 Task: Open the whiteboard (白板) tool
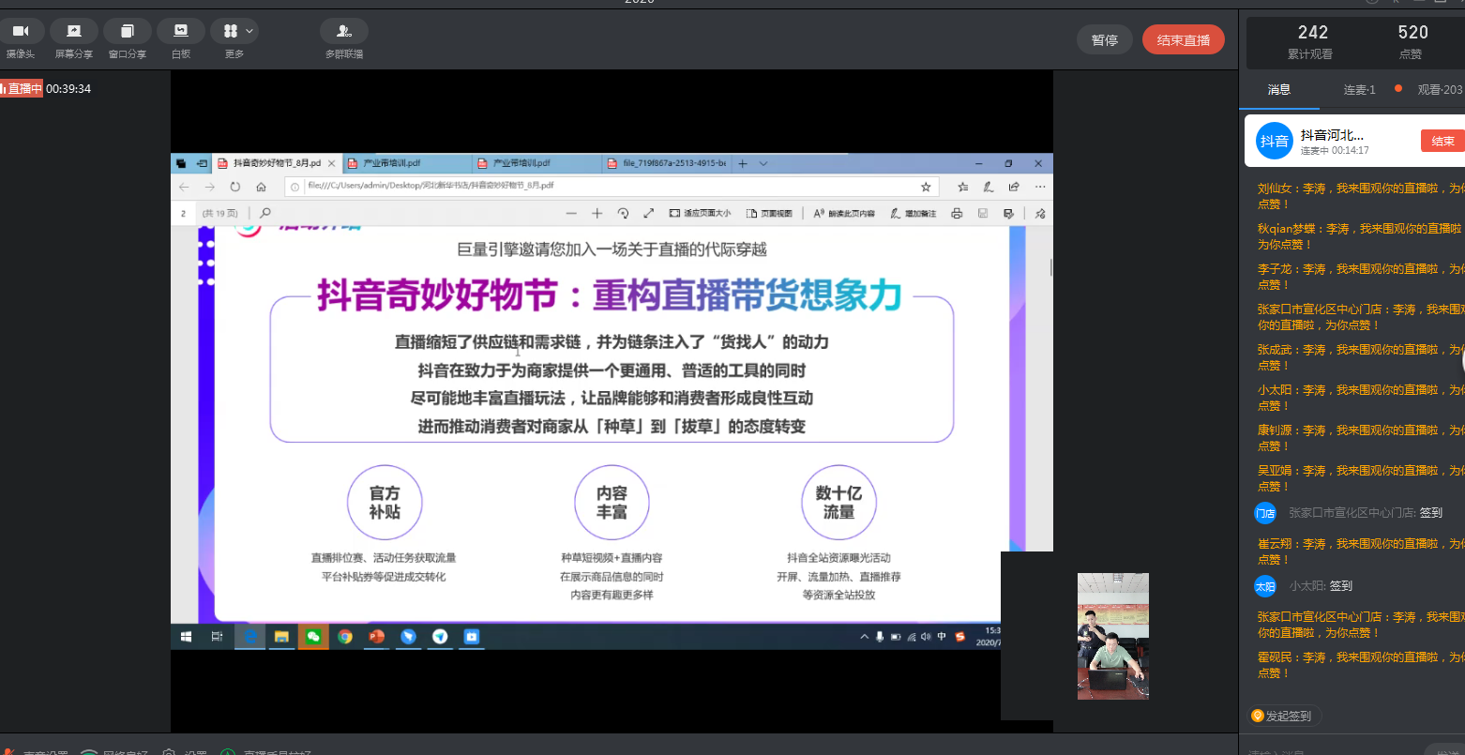(181, 38)
